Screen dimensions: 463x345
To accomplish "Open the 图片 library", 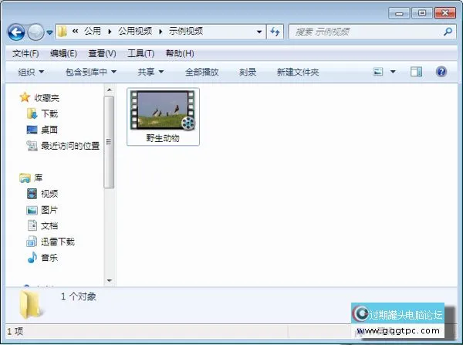I will [42, 210].
